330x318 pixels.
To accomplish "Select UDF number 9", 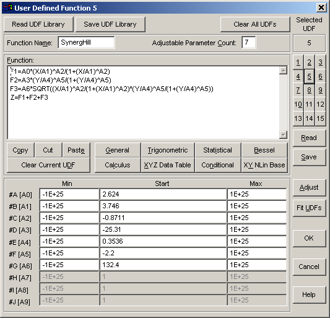I will (x=320, y=91).
